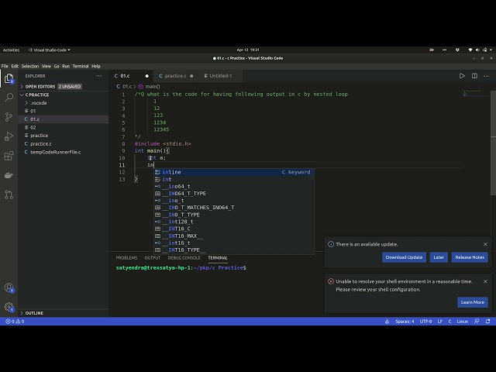Open the Docker view in activity bar
The height and width of the screenshot is (372, 496).
pyautogui.click(x=9, y=175)
